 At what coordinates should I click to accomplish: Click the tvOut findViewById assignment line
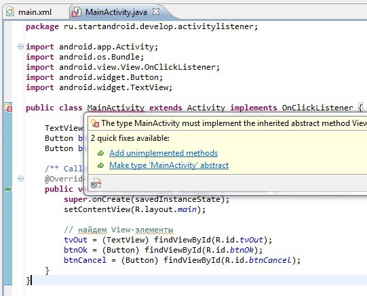(168, 240)
